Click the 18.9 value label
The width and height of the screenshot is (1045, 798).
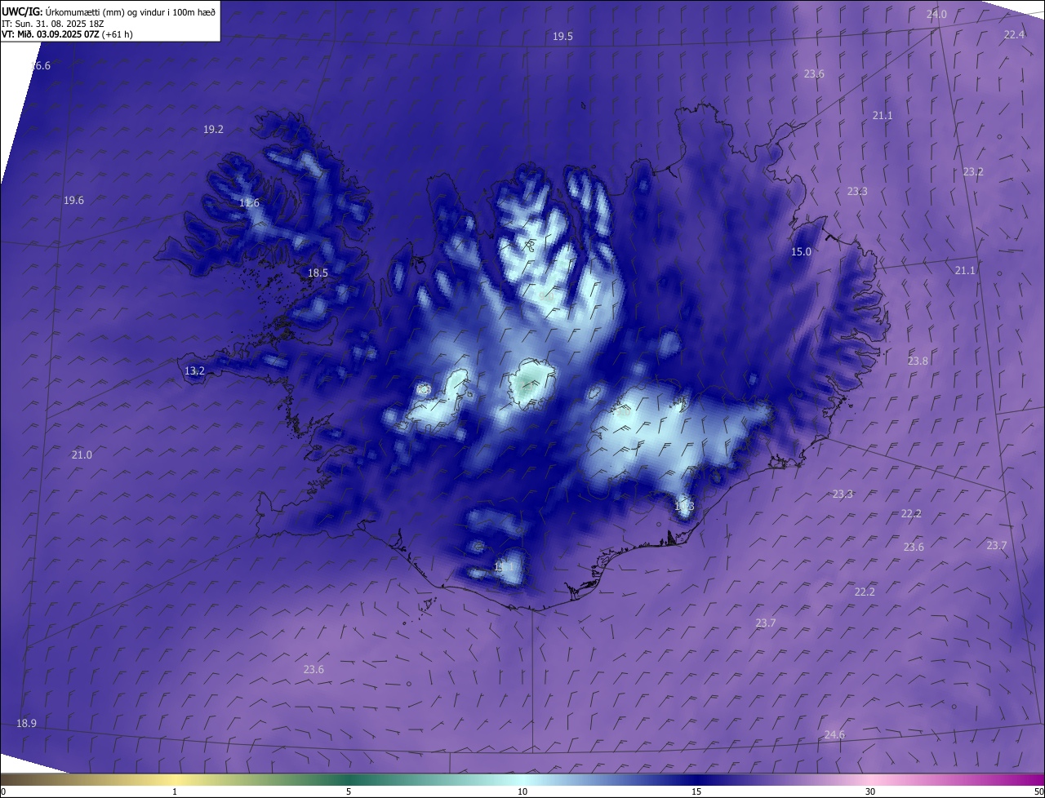(26, 723)
